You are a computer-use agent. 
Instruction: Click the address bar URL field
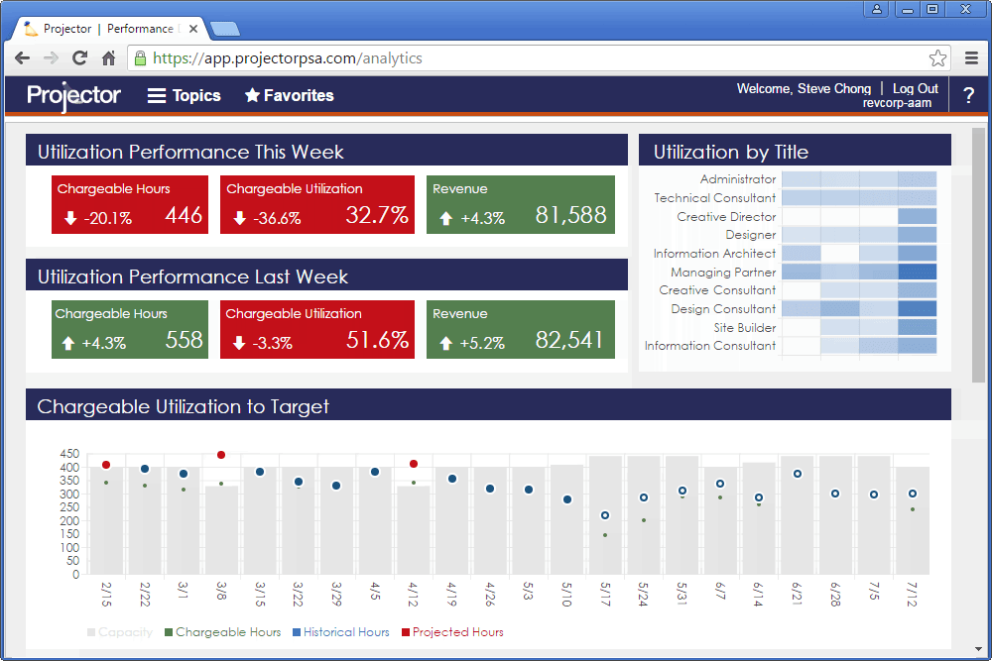pyautogui.click(x=536, y=58)
